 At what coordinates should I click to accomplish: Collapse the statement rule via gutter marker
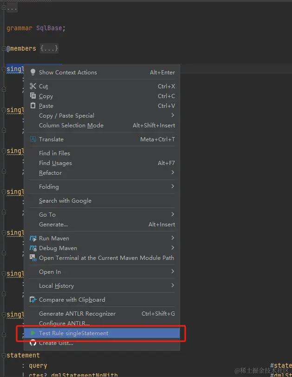point(4,355)
